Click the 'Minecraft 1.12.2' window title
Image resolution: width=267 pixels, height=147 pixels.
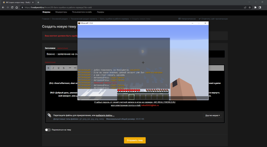[87, 23]
